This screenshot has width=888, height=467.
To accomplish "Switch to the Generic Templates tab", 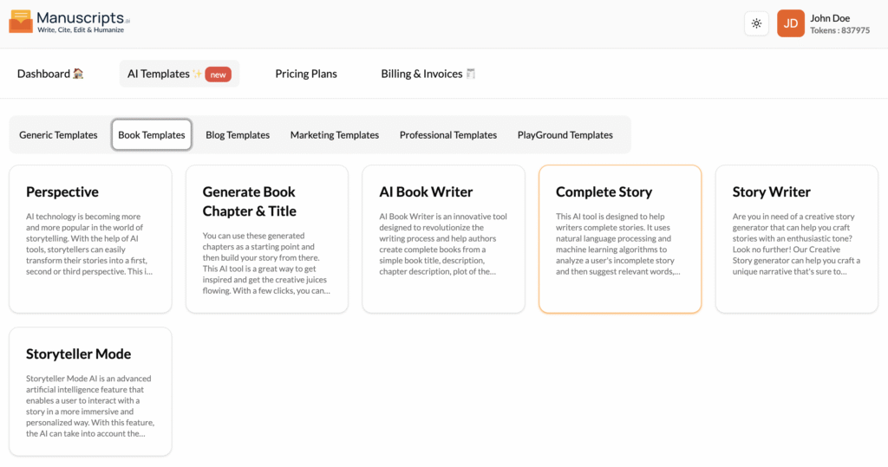I will (58, 134).
